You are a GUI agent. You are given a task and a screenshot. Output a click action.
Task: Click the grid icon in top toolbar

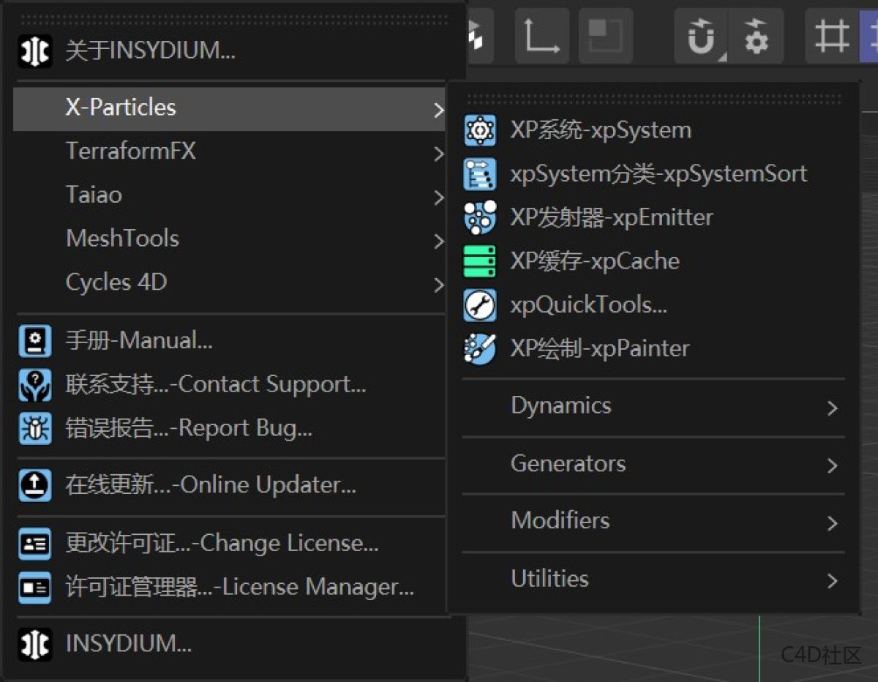point(833,35)
